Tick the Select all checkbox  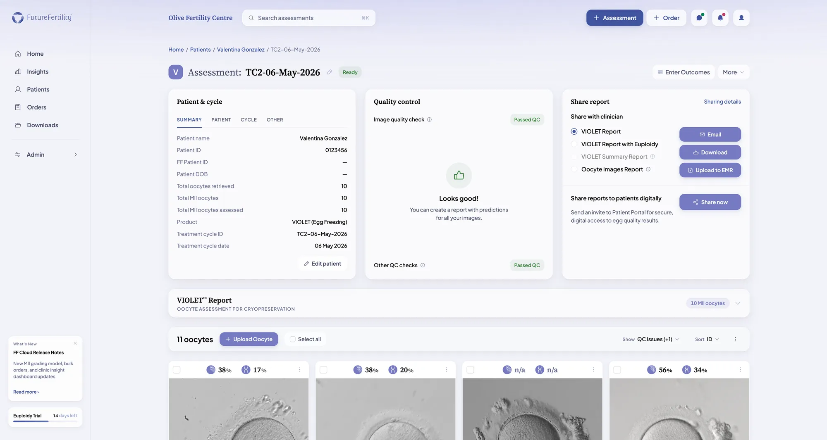pyautogui.click(x=293, y=339)
